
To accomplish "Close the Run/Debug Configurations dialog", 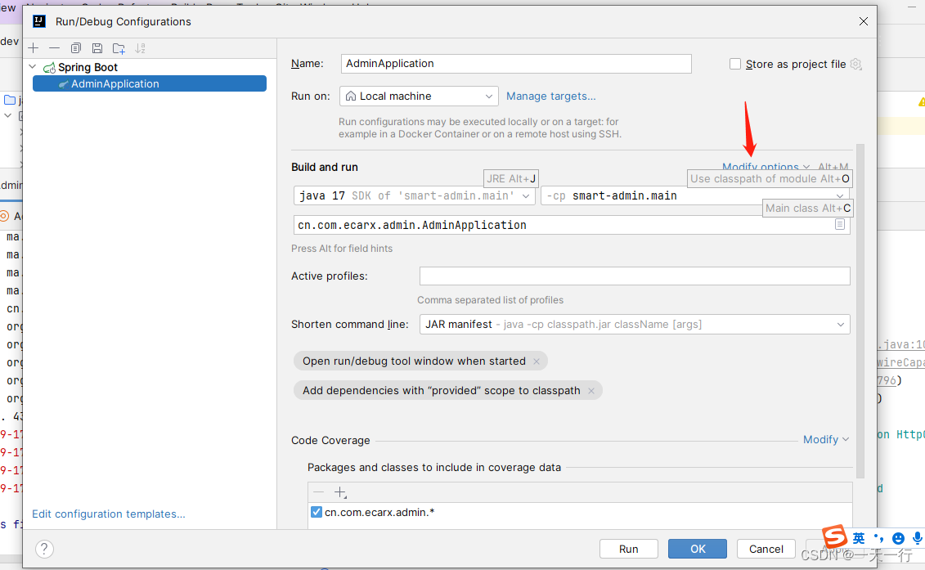I will (x=863, y=21).
